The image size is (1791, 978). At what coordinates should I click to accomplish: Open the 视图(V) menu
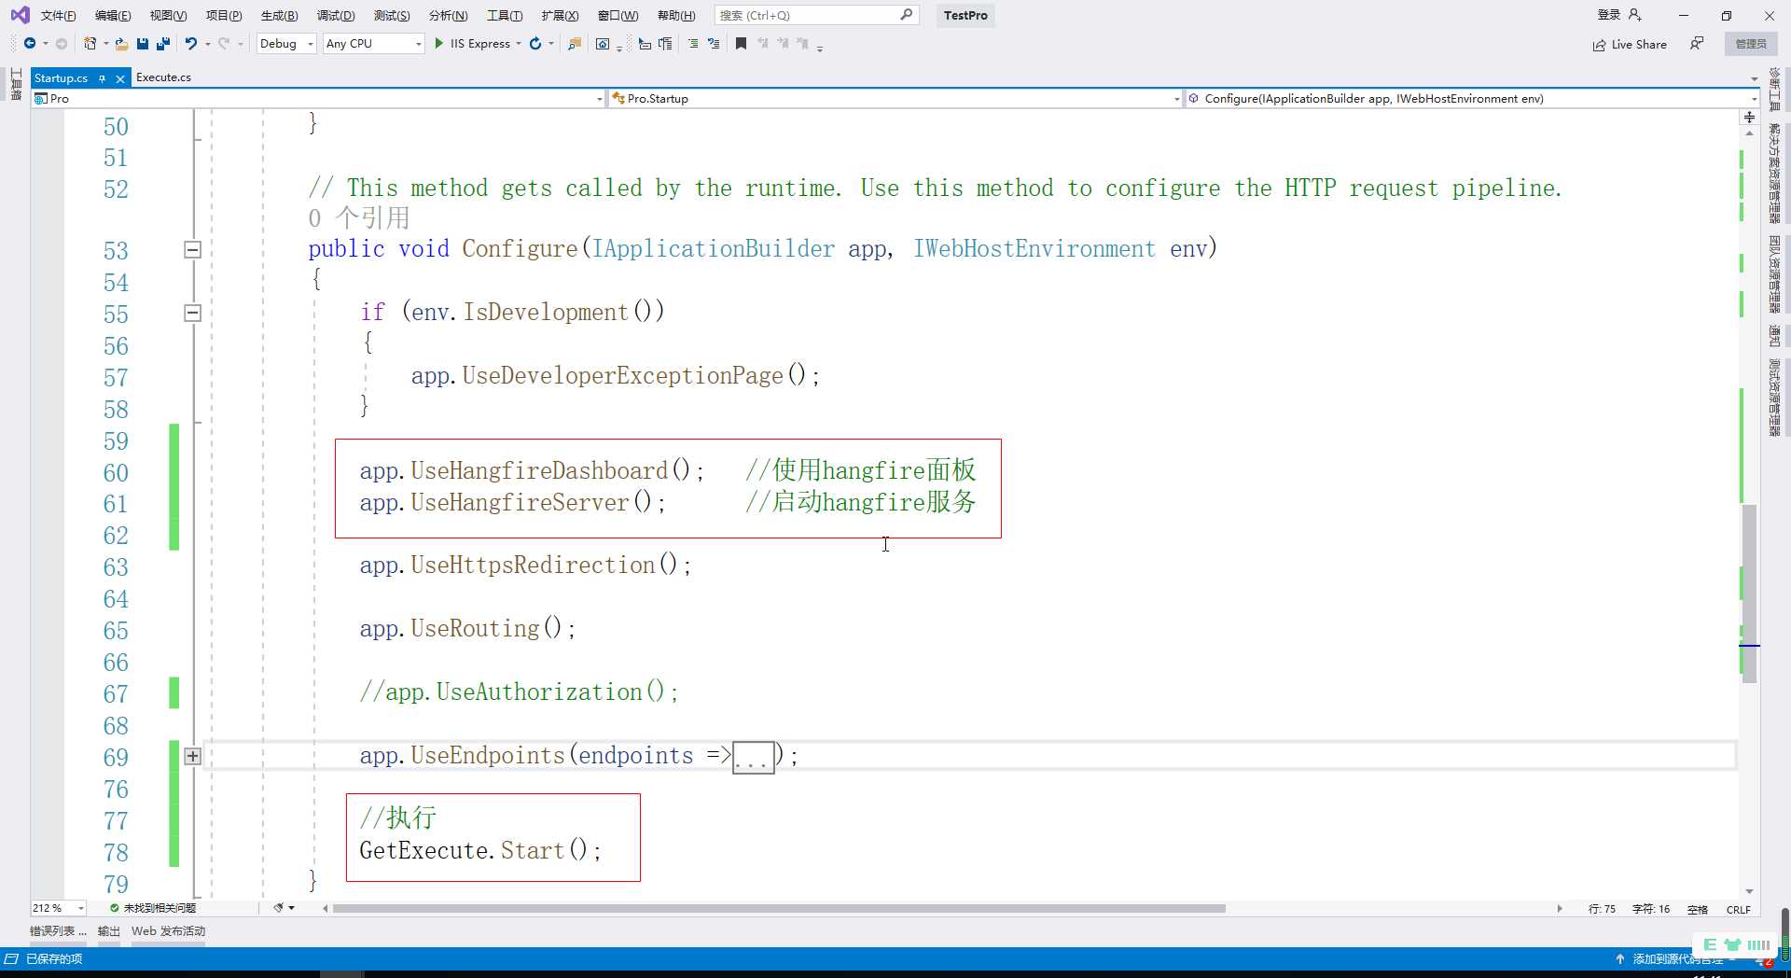click(x=168, y=15)
